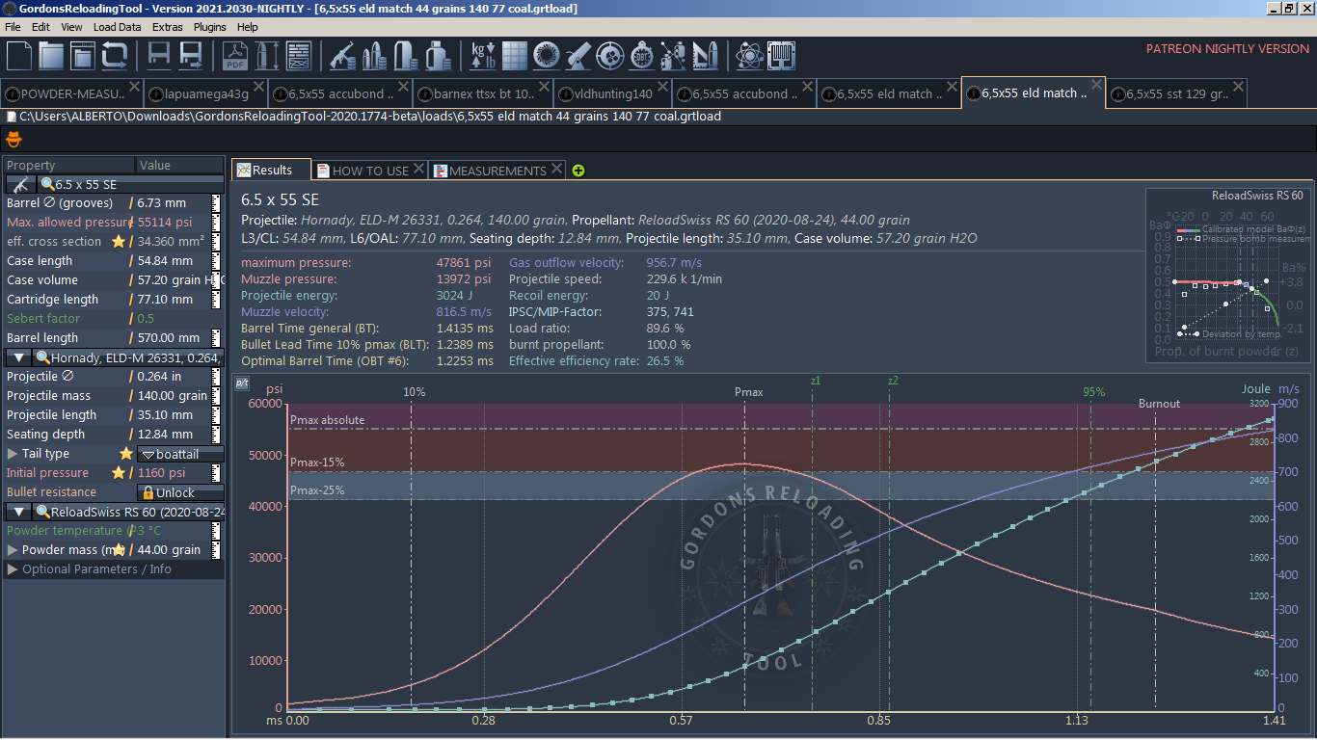Toggle the star next to Initial pressure
The width and height of the screenshot is (1317, 740).
pyautogui.click(x=119, y=473)
